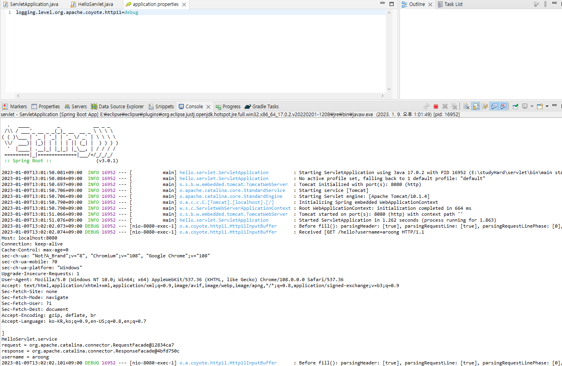562x366 pixels.
Task: Open the Open Console dropdown arrow
Action: pyautogui.click(x=547, y=106)
